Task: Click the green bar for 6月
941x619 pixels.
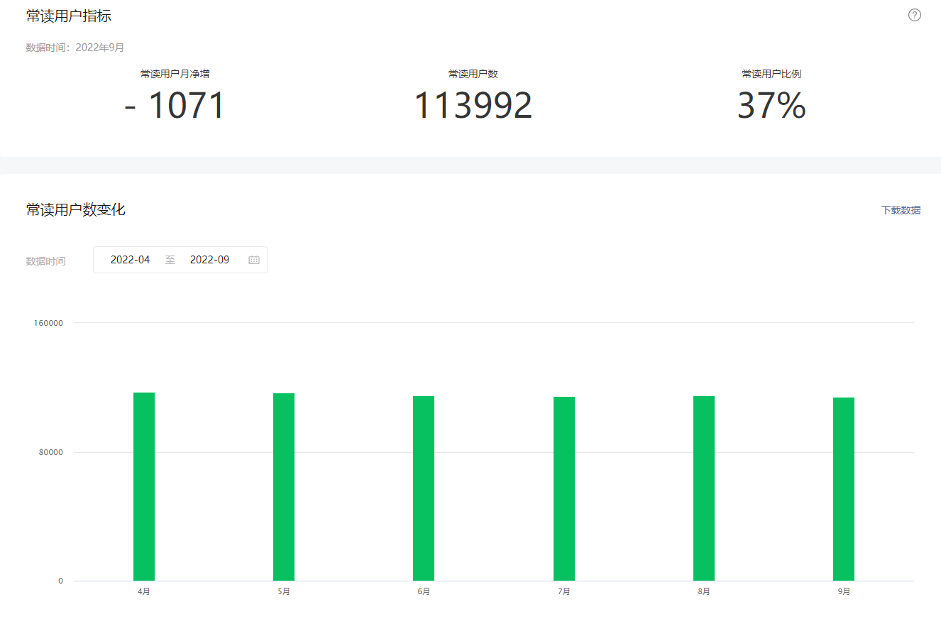Action: click(x=424, y=488)
